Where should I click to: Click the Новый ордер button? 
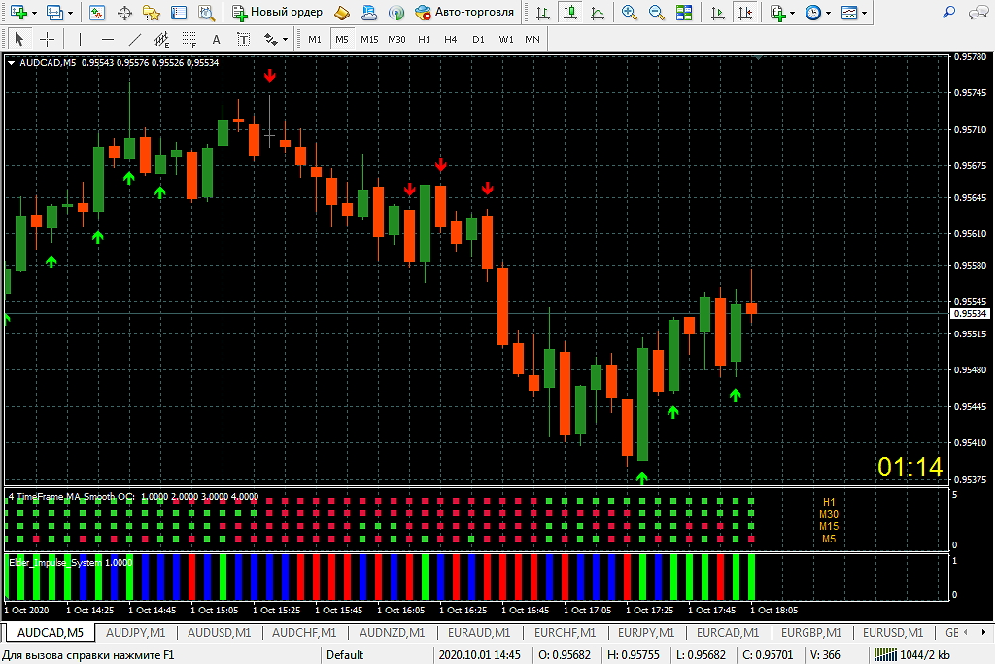[277, 12]
